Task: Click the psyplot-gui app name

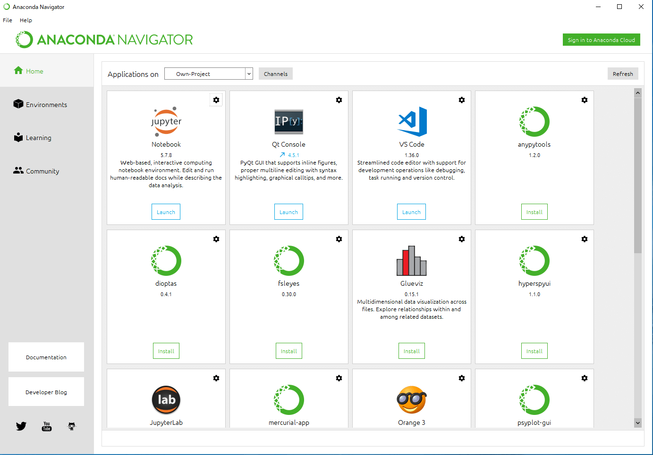Action: click(x=534, y=422)
